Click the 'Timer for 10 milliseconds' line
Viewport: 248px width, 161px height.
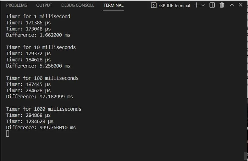click(x=41, y=47)
